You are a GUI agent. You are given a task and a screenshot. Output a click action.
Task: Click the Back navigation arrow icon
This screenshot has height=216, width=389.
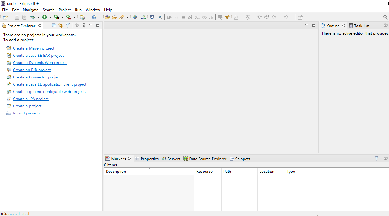[274, 17]
